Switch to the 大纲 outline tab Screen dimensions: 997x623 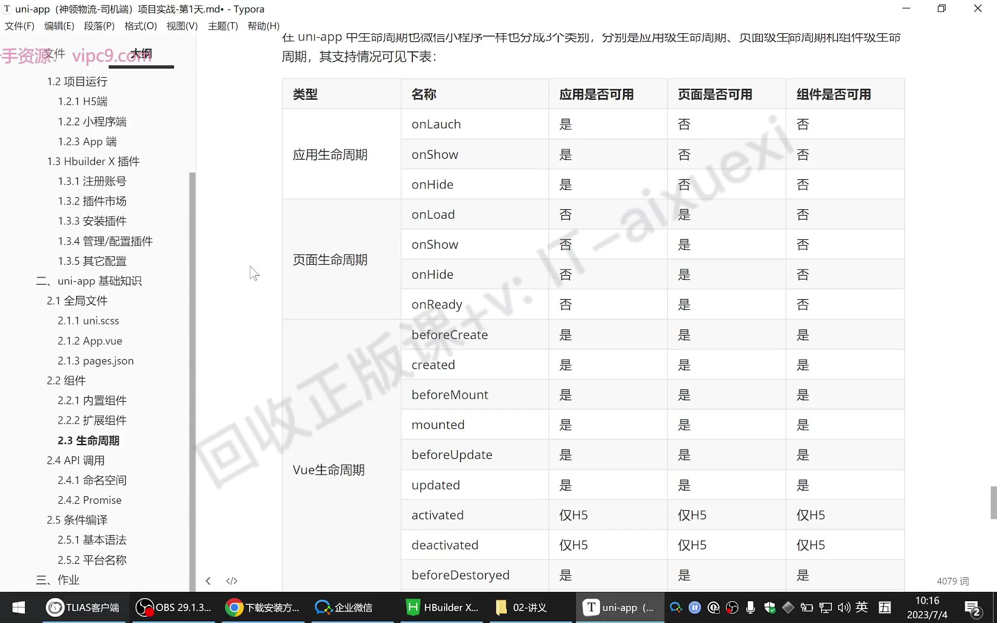141,54
